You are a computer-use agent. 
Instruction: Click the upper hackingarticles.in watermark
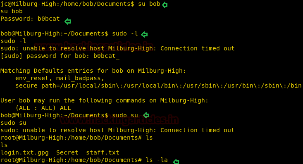tap(94, 46)
